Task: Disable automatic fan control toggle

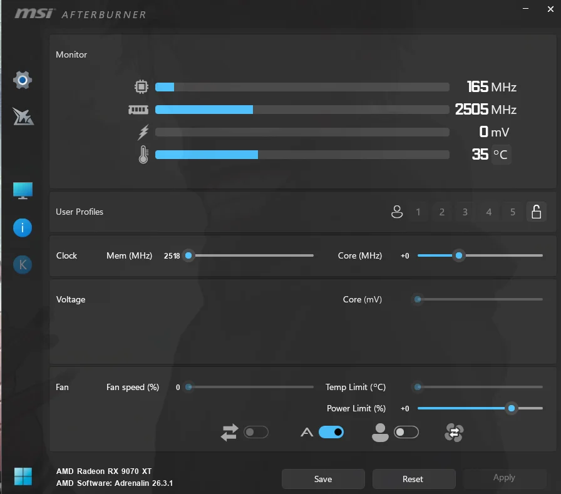Action: [x=331, y=432]
